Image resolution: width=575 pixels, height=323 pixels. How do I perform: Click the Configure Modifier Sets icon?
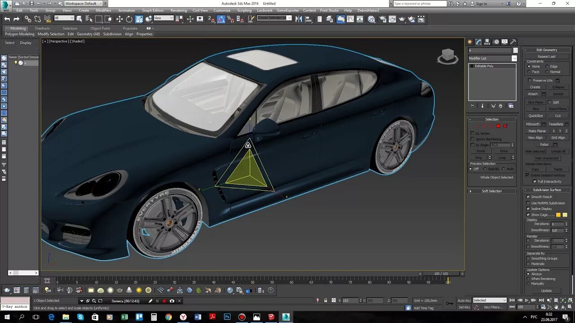pos(511,106)
